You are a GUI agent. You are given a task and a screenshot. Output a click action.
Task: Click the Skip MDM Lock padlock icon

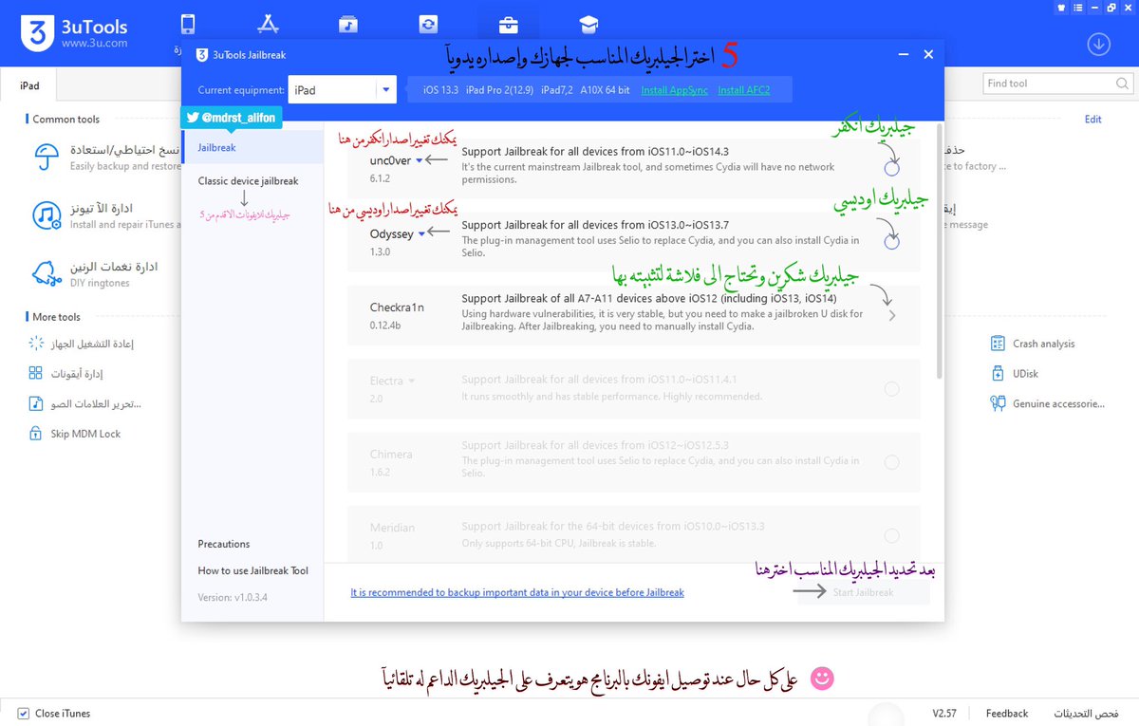coord(35,434)
